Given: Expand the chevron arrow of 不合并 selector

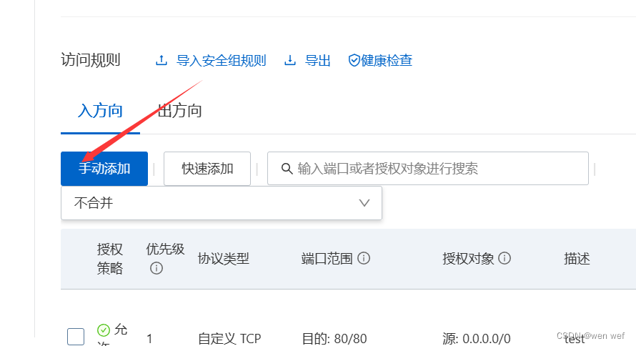Looking at the screenshot, I should pos(364,203).
